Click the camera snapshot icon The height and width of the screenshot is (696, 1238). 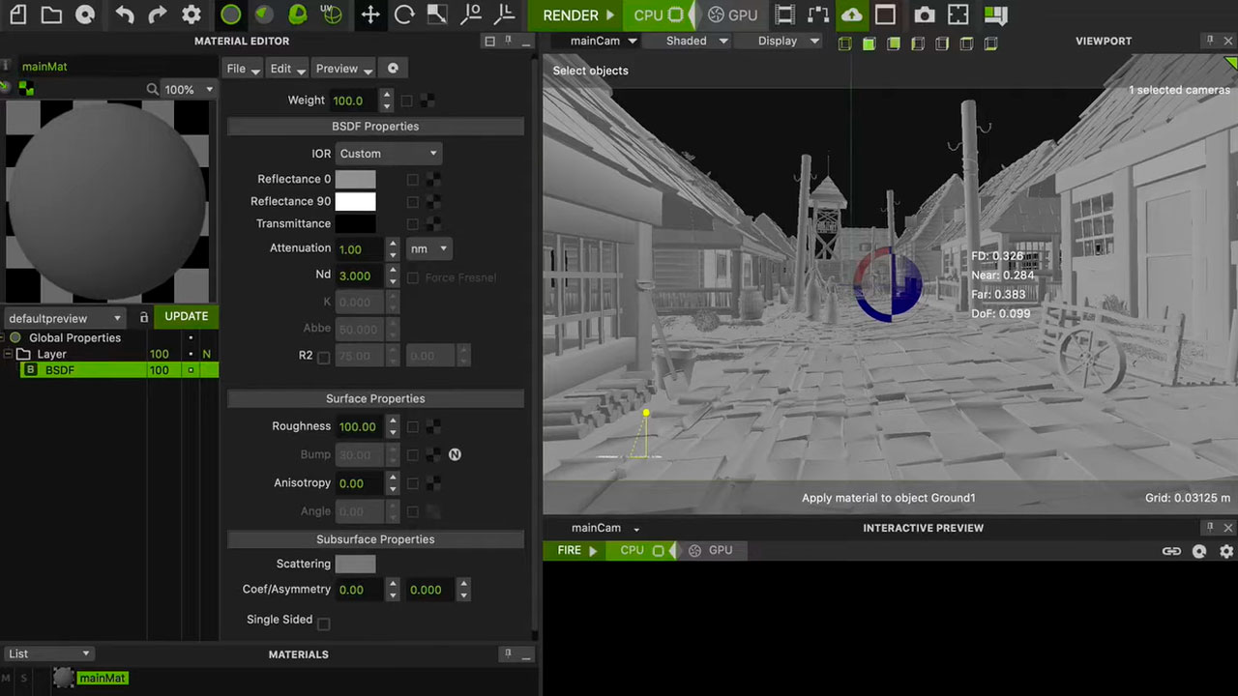(925, 14)
